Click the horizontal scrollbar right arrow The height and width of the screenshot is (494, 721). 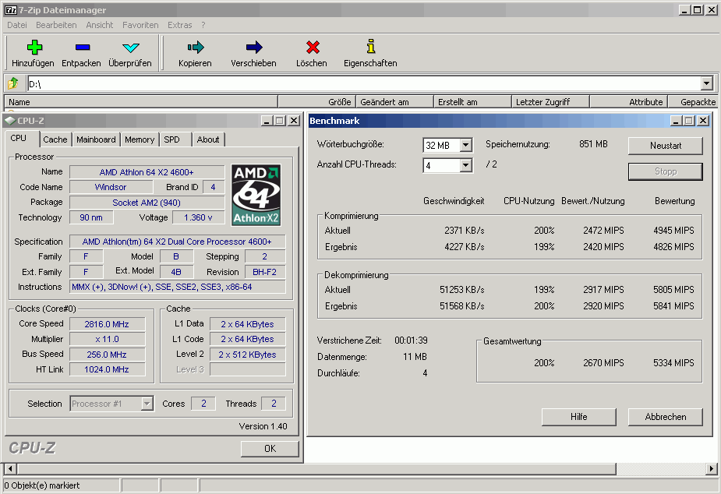[x=712, y=469]
